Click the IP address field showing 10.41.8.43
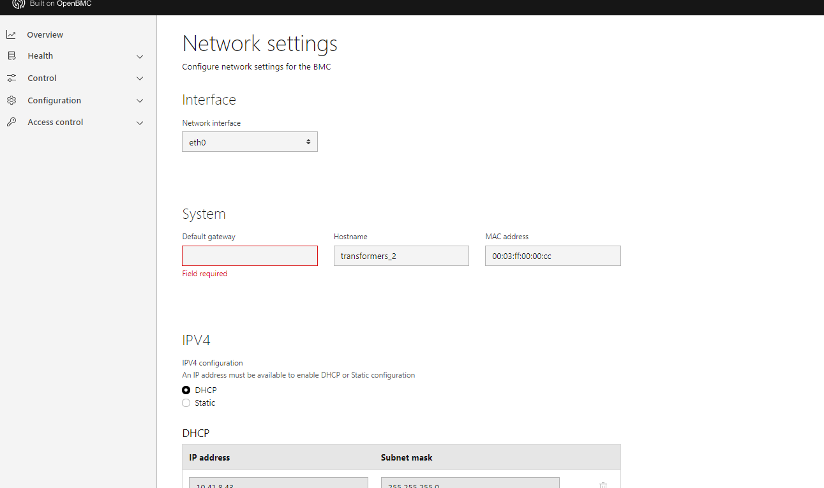 coord(278,484)
